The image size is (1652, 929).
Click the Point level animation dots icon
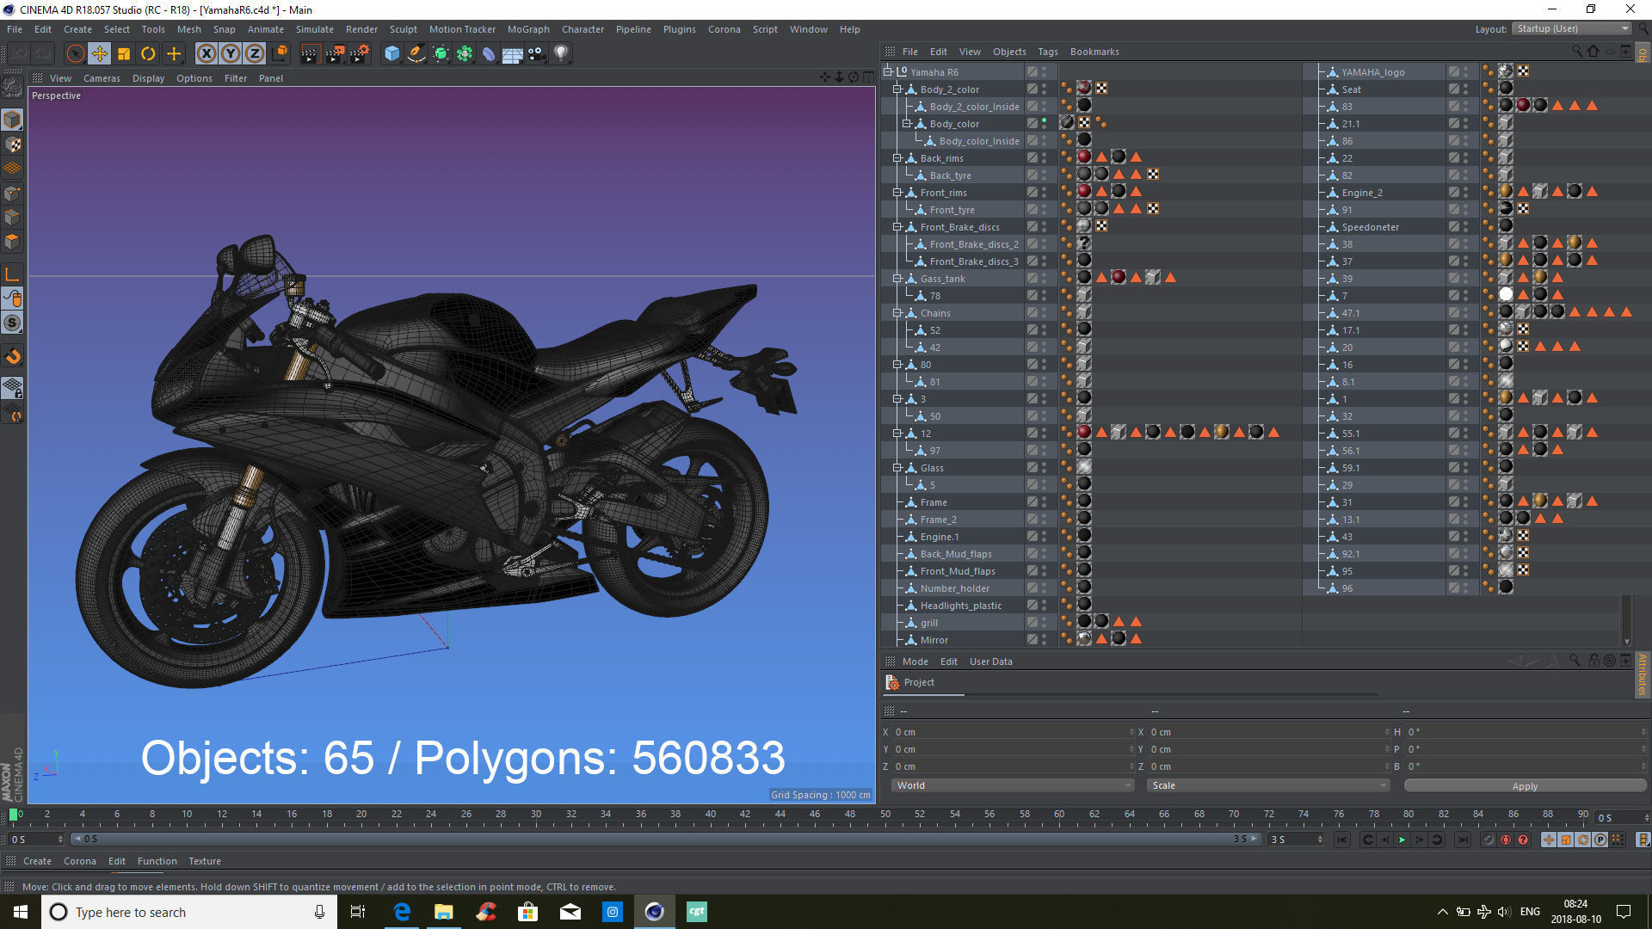point(1618,840)
